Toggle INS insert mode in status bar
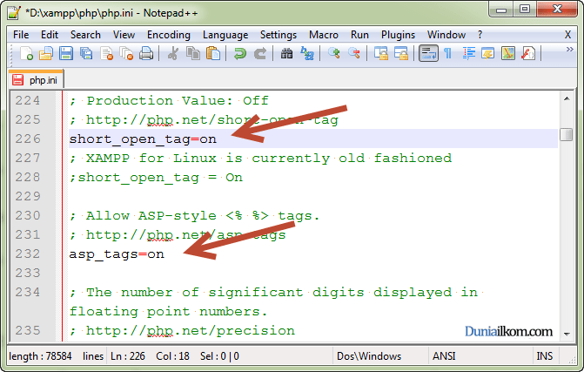This screenshot has width=584, height=372. [544, 356]
